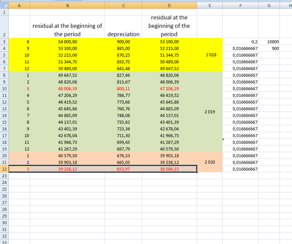Click the cell containing 10800
The image size is (292, 244).
tap(273, 42)
